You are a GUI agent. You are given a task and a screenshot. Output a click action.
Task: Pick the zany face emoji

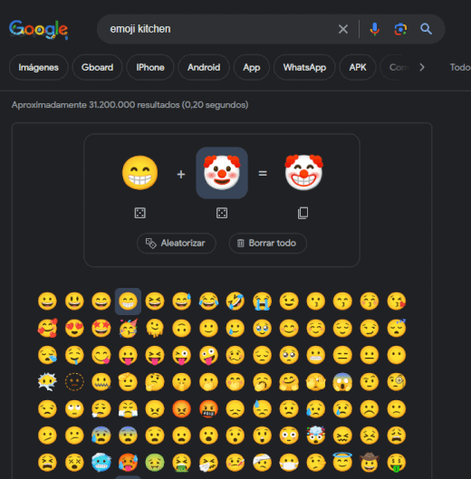tap(208, 356)
